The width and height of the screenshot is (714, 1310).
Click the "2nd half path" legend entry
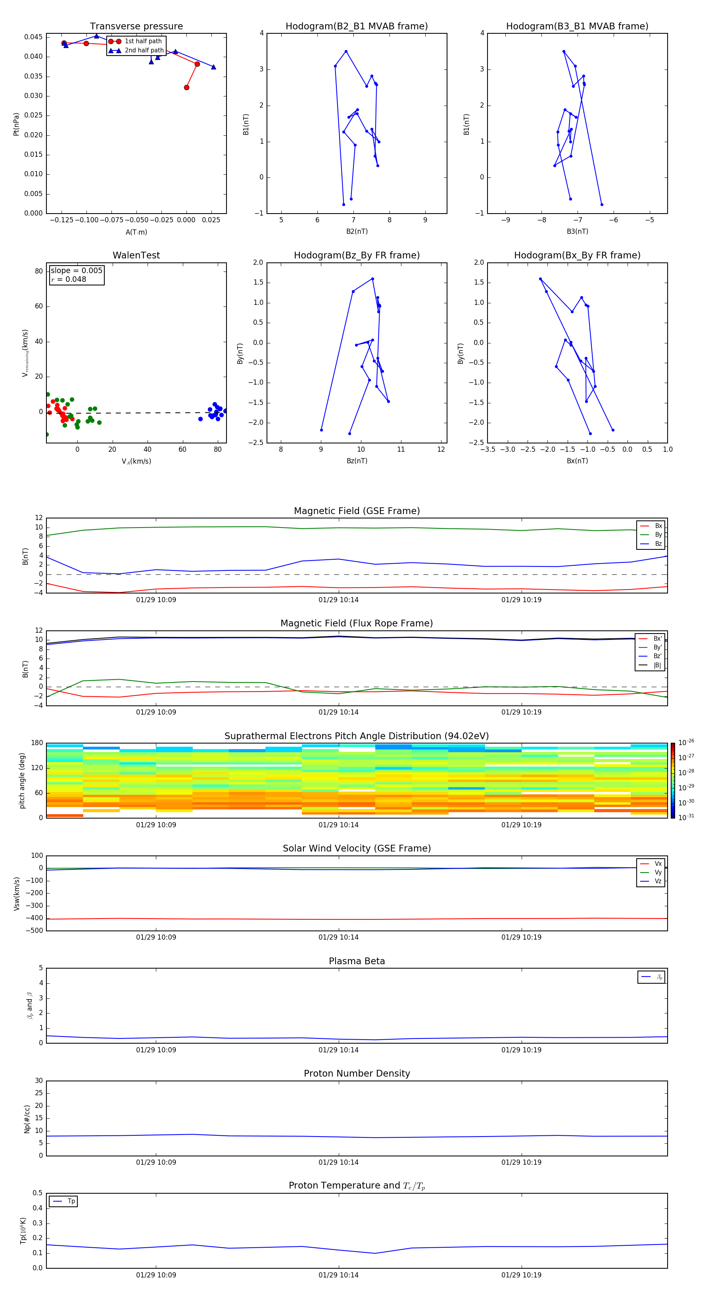[x=136, y=50]
